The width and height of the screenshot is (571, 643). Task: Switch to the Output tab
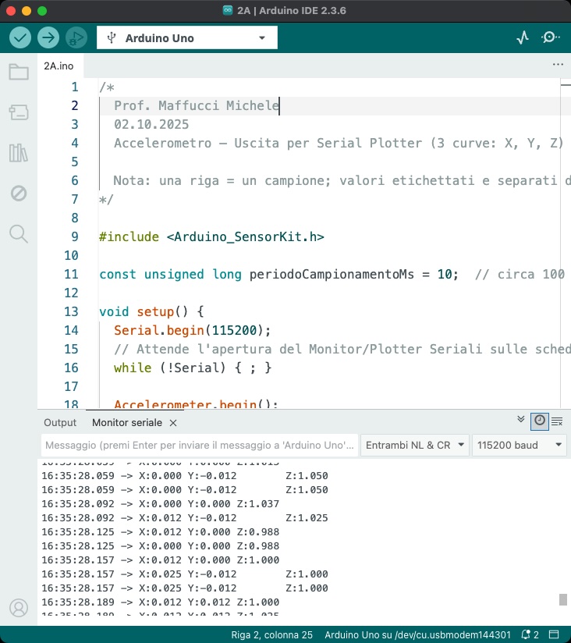(60, 422)
